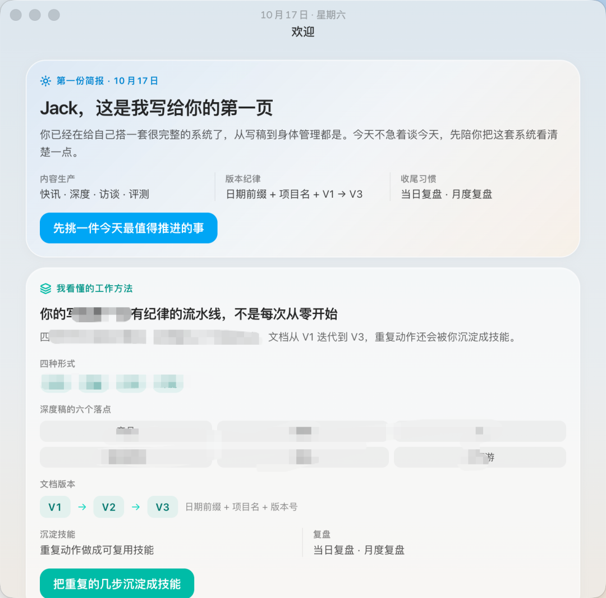Click the arrow between V1 and V2
The height and width of the screenshot is (598, 606).
tap(82, 506)
